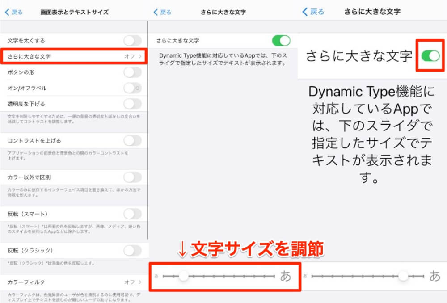Enable the 文字を太くする toggle

[132, 40]
